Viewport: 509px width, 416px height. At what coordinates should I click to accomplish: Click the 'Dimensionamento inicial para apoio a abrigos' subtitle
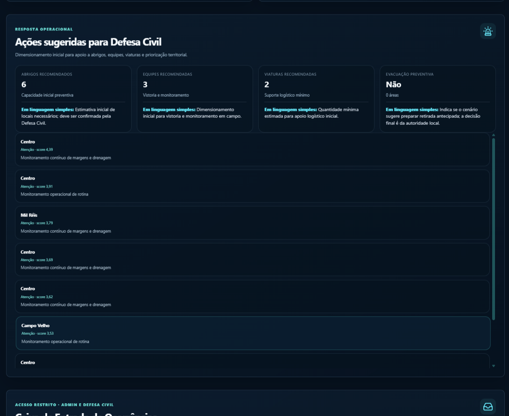pyautogui.click(x=101, y=55)
